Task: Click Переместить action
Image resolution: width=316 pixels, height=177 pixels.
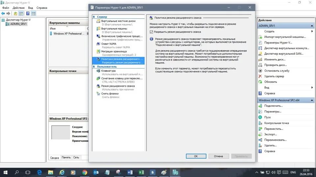Action: click(x=274, y=129)
